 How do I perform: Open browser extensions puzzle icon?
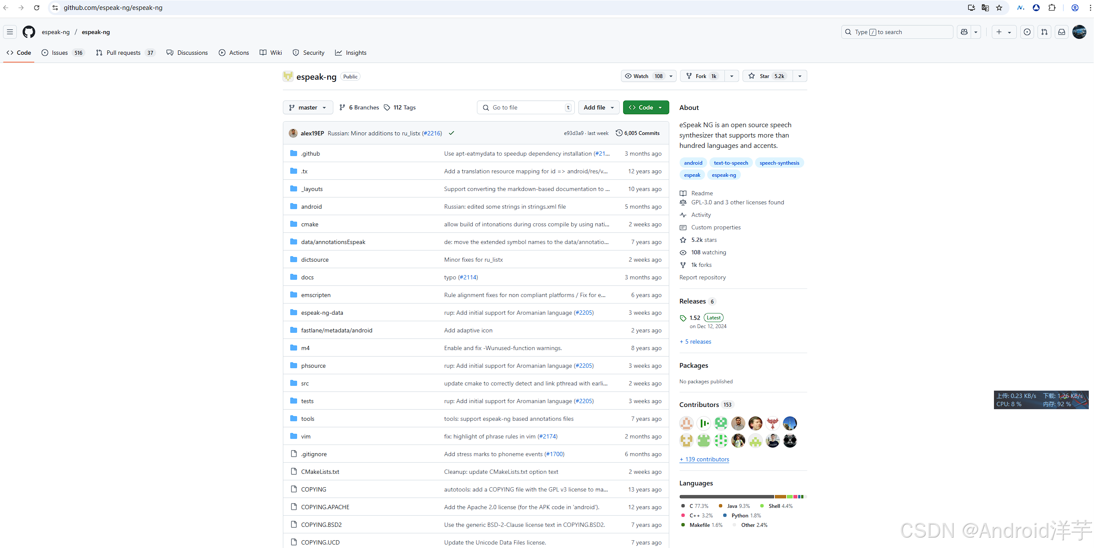(1052, 8)
